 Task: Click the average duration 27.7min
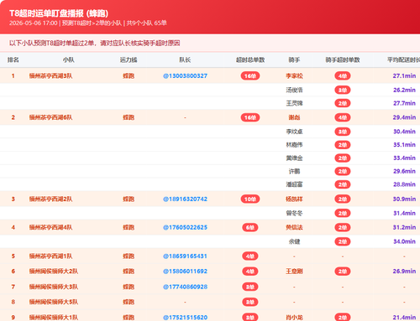point(404,103)
